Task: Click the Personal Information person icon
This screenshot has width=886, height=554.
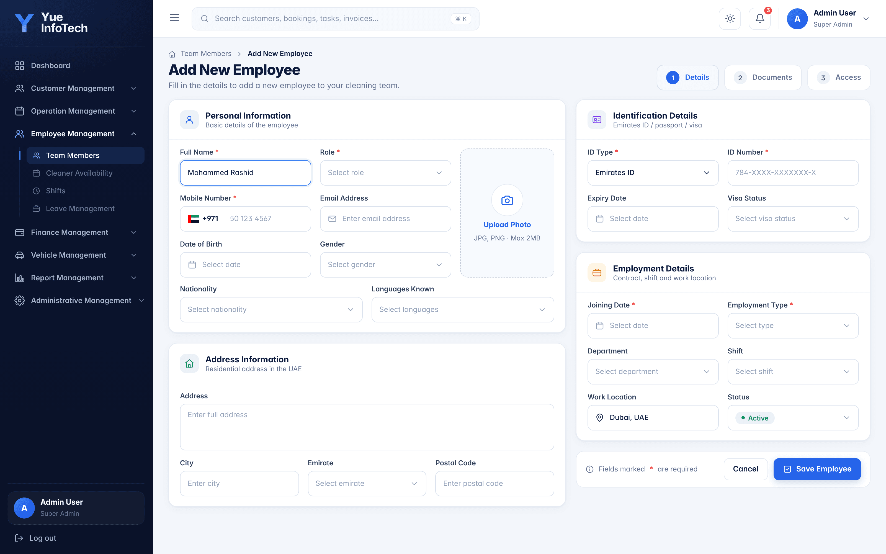Action: tap(189, 120)
